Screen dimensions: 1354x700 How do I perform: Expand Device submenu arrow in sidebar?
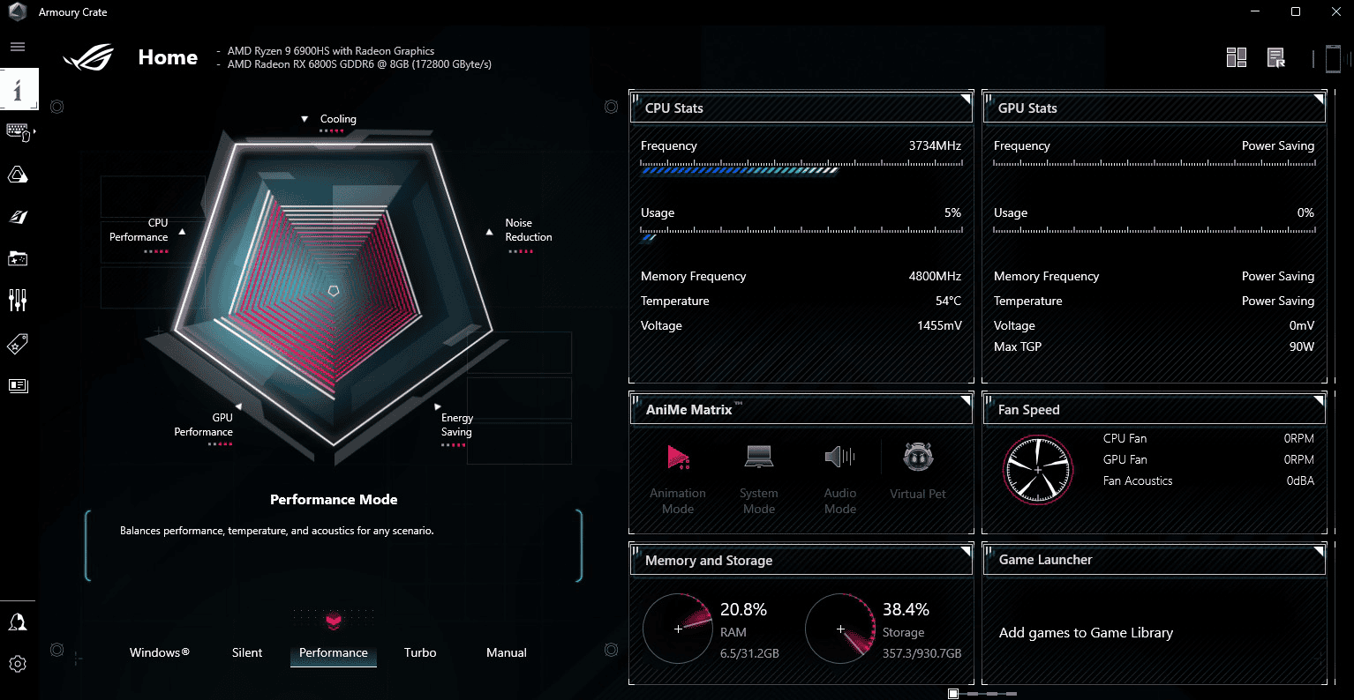point(34,131)
